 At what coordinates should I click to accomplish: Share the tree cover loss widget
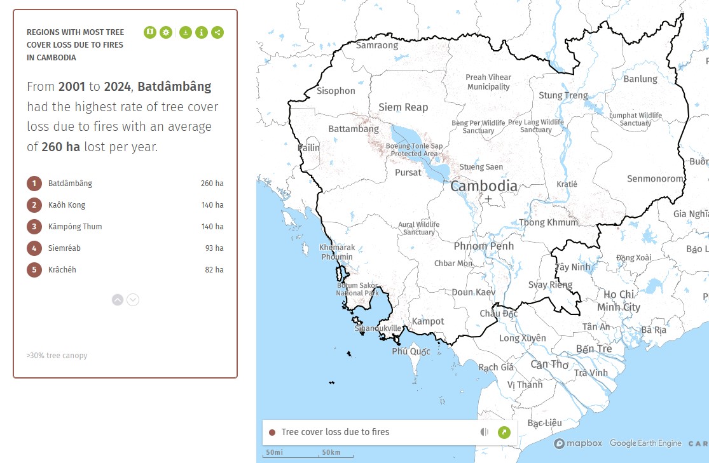pyautogui.click(x=217, y=32)
